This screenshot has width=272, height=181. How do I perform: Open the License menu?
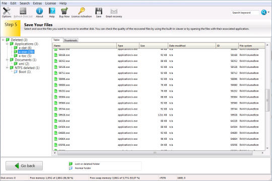tap(50, 4)
